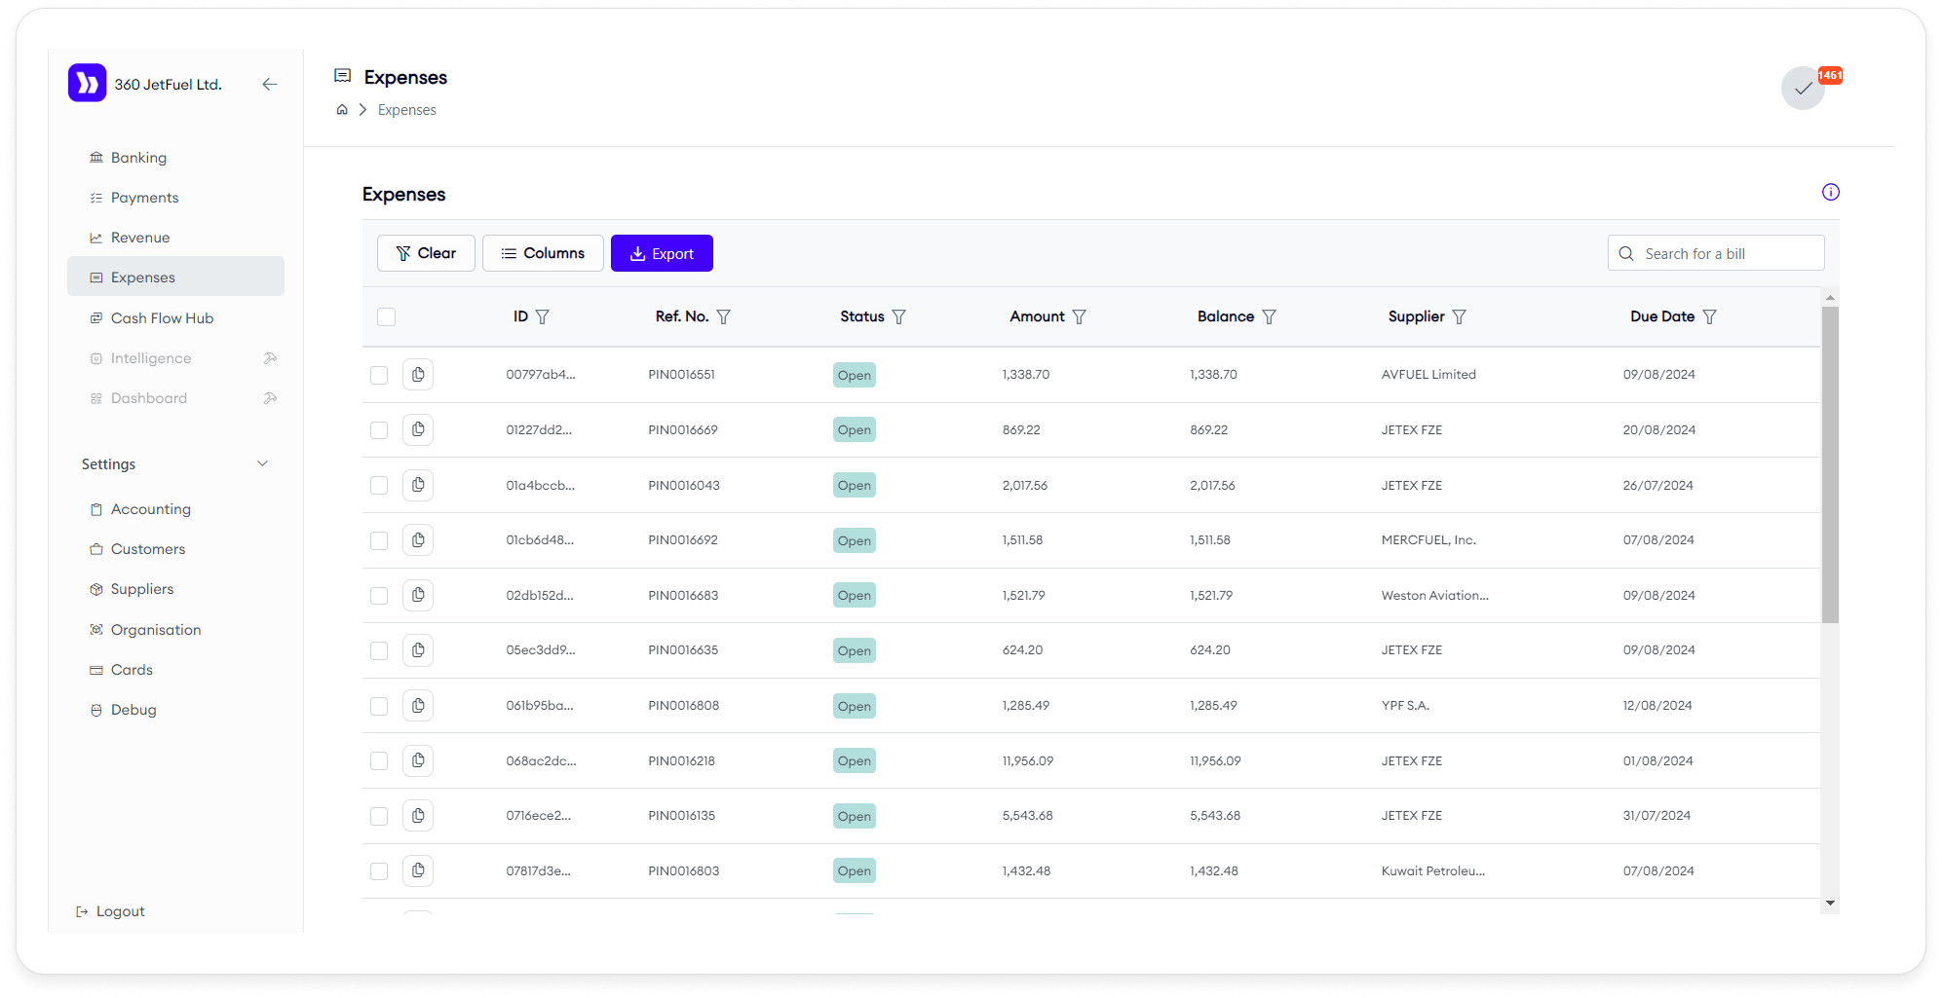The width and height of the screenshot is (1942, 998).
Task: Go to home via breadcrumb house icon
Action: tap(342, 110)
